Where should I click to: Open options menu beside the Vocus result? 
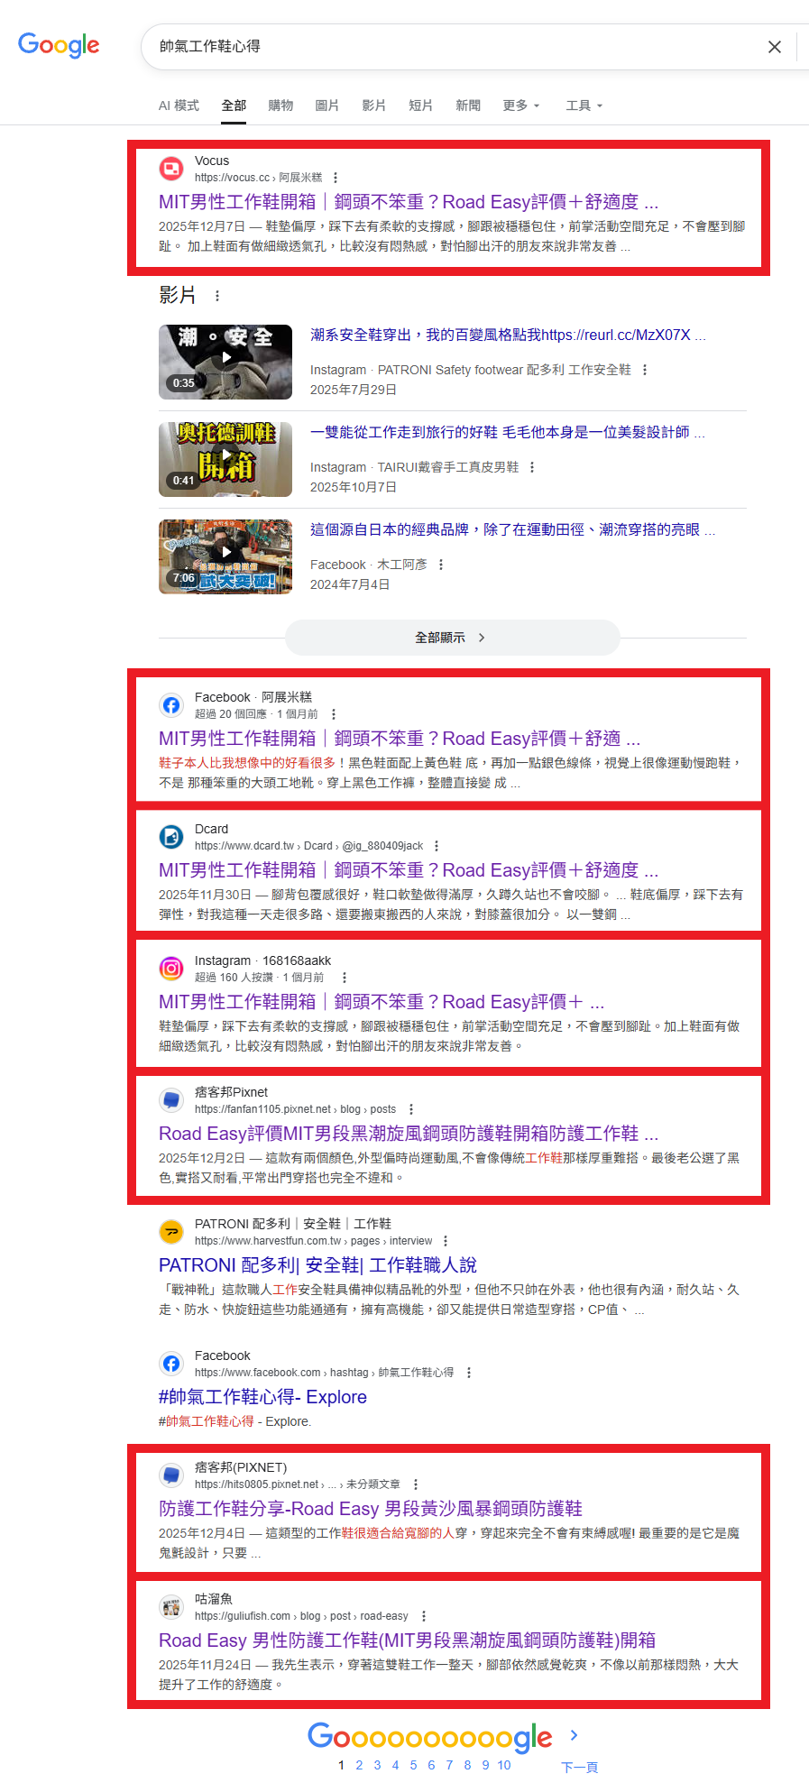[x=336, y=178]
